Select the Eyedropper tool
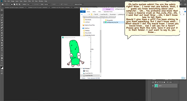 [x=2, y=25]
